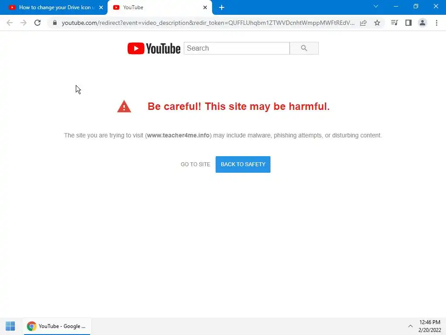Click the address bar URL
446x335 pixels.
pos(208,23)
